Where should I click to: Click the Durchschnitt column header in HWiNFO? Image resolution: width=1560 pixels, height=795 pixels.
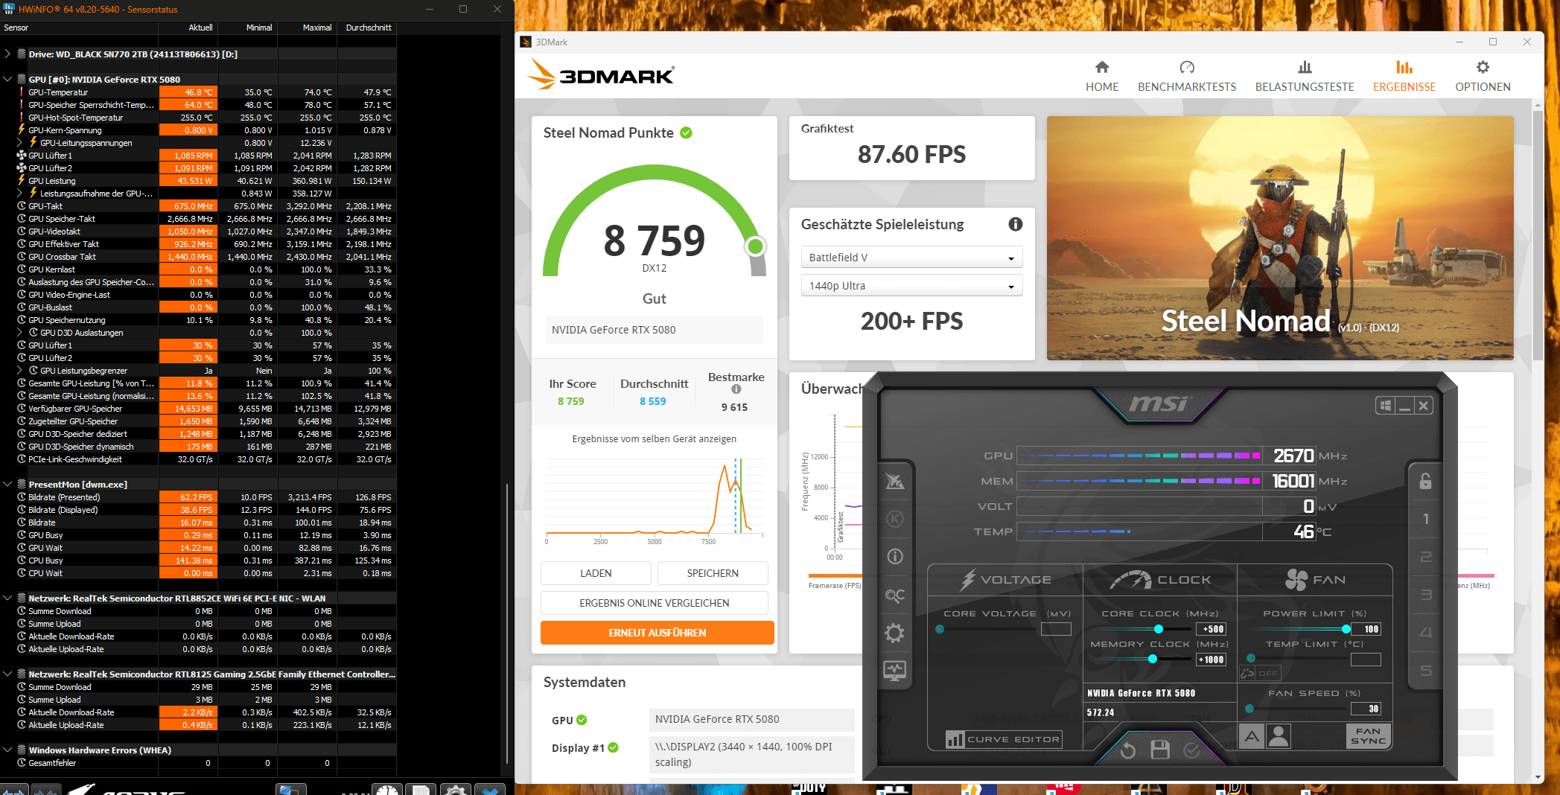pyautogui.click(x=367, y=28)
